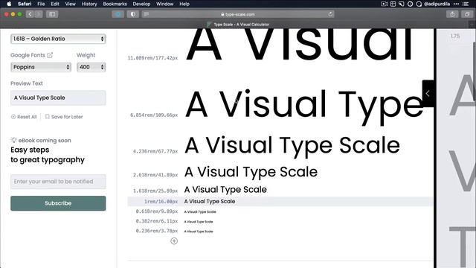Reload the page with refresh icon
The image size is (476, 268).
click(x=330, y=14)
